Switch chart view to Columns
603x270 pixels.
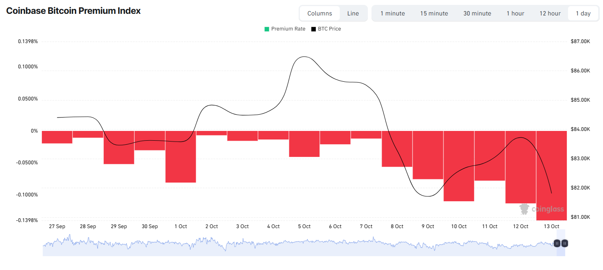tap(319, 13)
